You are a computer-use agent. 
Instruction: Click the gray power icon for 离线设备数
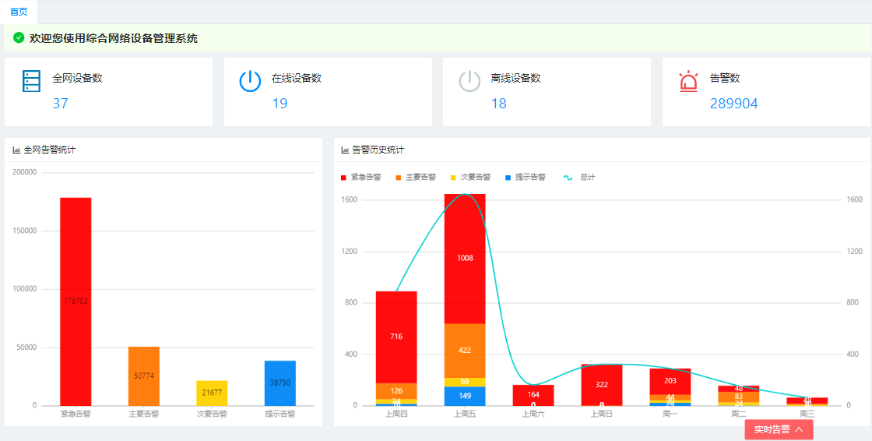(469, 81)
